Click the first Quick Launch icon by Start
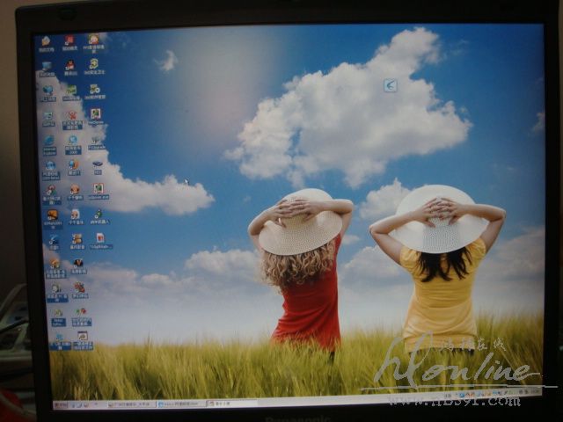The width and height of the screenshot is (563, 422). (73, 405)
